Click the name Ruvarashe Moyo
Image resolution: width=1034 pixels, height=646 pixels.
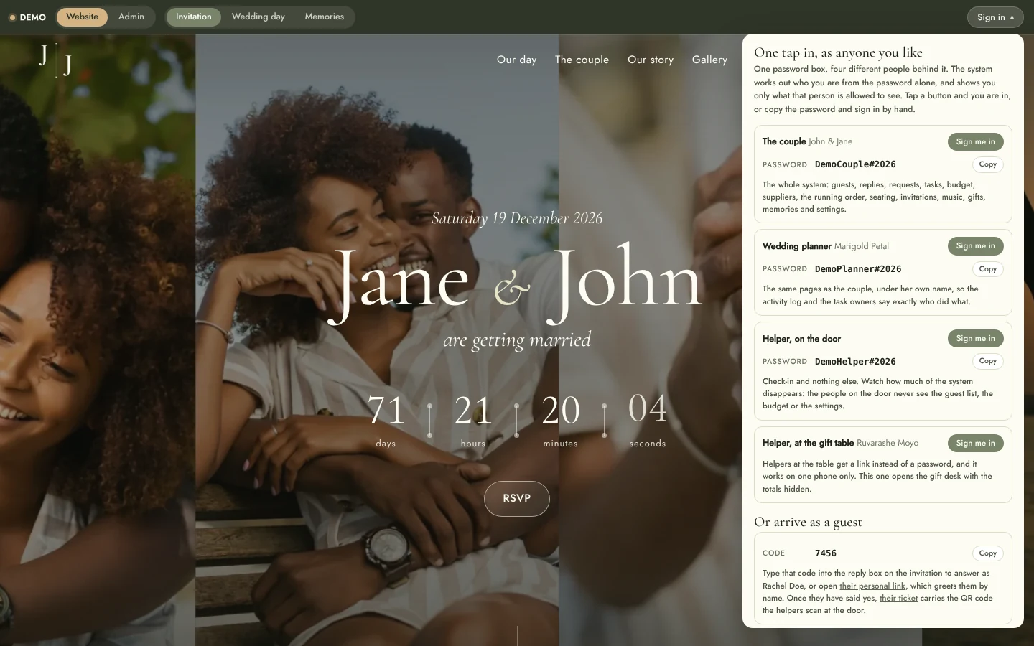[888, 443]
